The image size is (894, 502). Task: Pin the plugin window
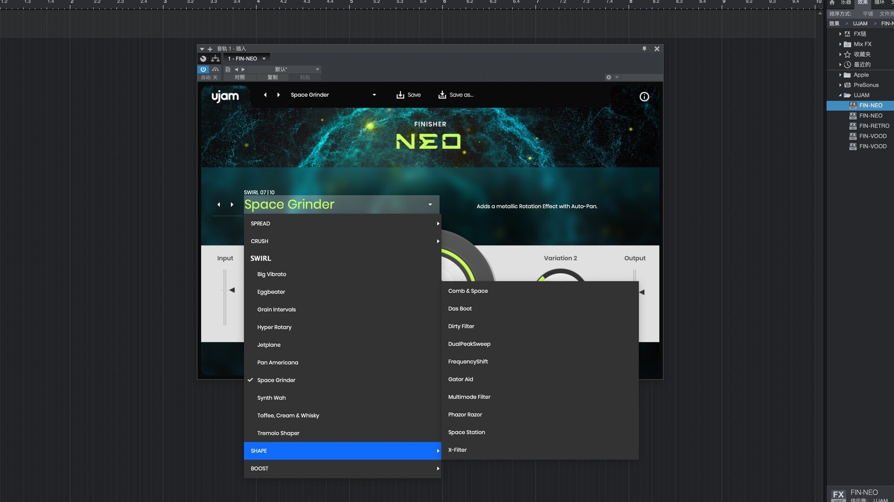point(644,49)
